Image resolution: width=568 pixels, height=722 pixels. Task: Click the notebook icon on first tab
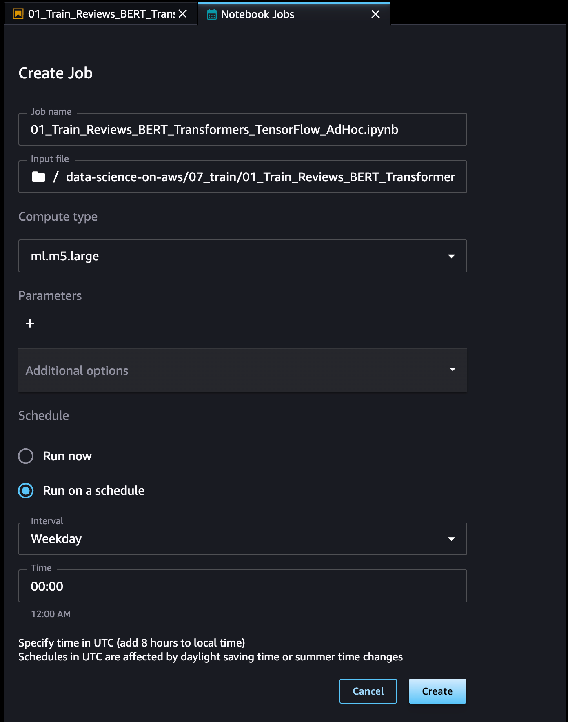[18, 14]
